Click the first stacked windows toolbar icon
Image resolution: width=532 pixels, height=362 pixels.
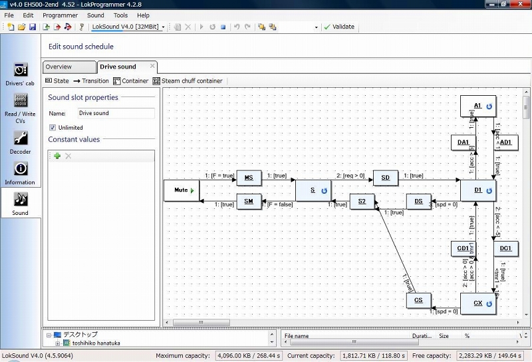pos(261,27)
